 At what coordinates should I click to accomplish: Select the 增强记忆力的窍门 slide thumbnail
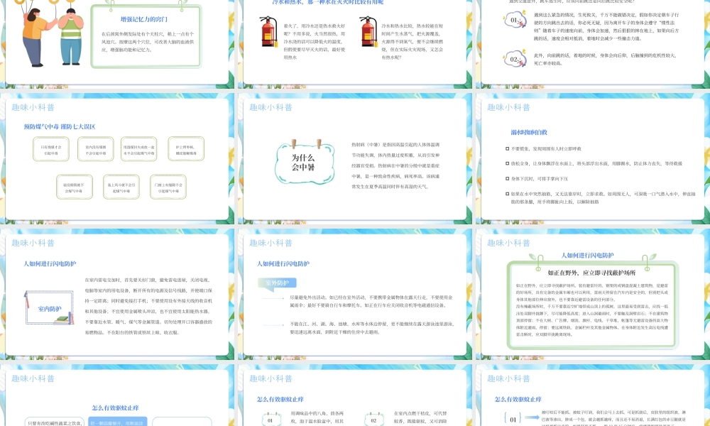click(117, 44)
